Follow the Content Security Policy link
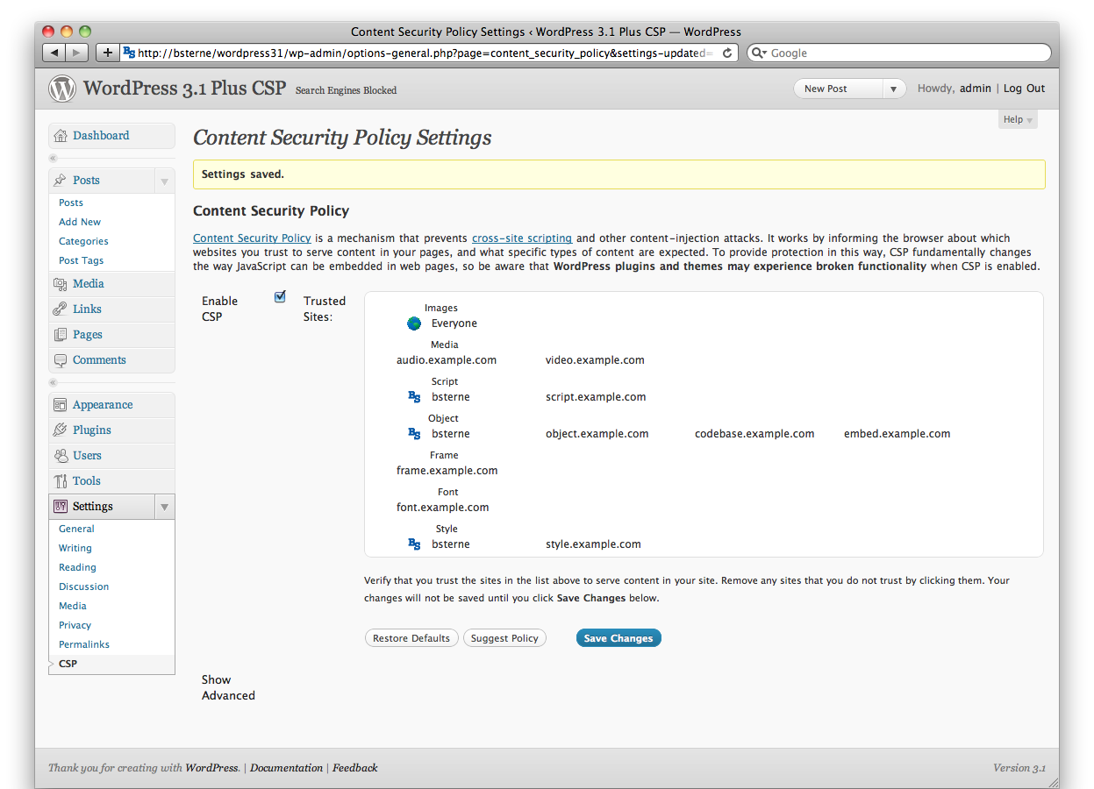Screen dimensions: 1094x789 click(252, 238)
